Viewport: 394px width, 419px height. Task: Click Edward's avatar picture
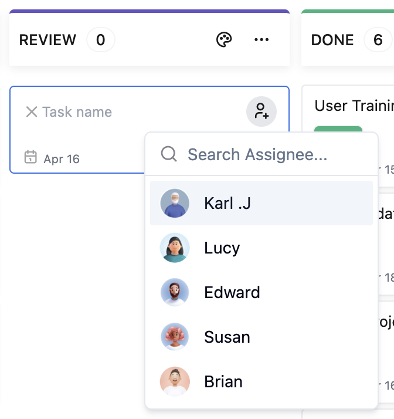coord(175,292)
